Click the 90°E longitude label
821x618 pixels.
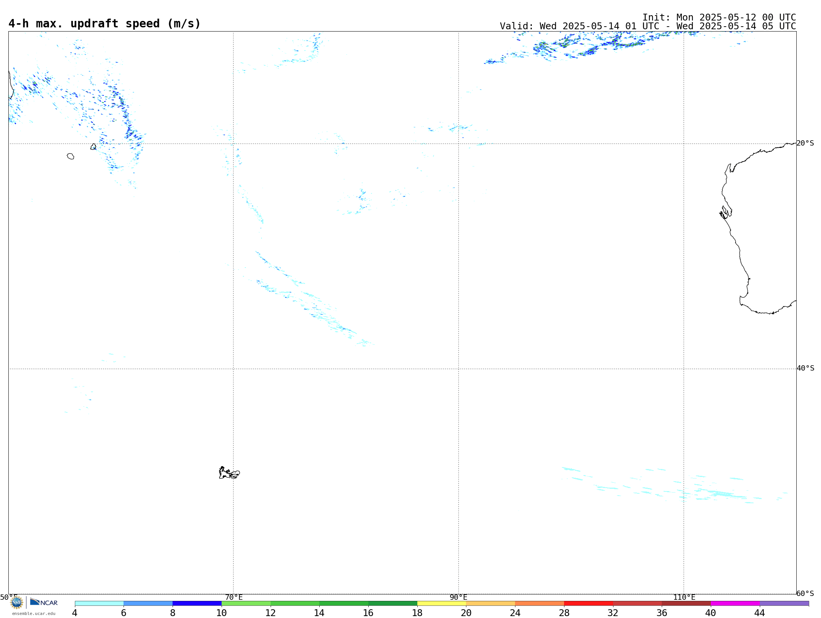tap(458, 597)
